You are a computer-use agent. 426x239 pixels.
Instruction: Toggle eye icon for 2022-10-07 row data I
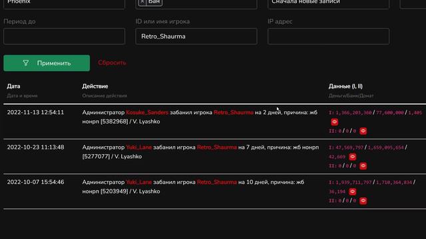tap(352, 192)
